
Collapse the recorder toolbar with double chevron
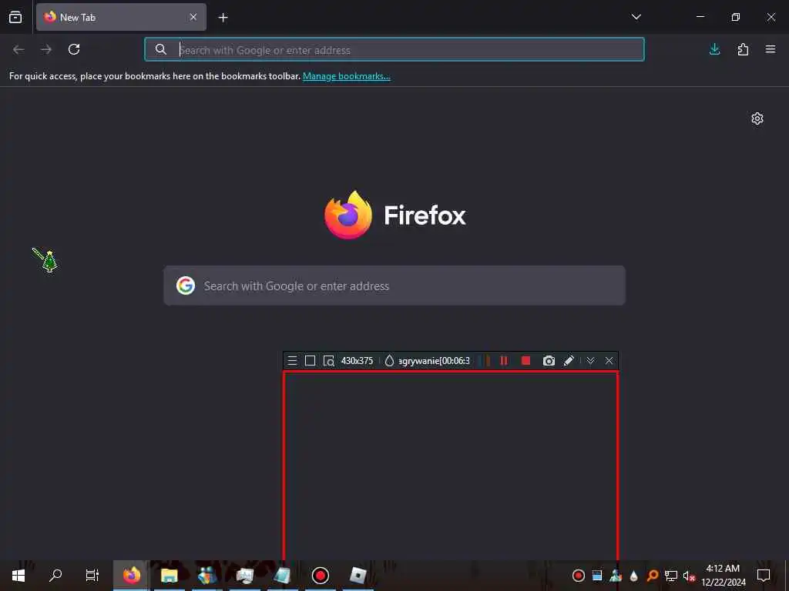591,361
